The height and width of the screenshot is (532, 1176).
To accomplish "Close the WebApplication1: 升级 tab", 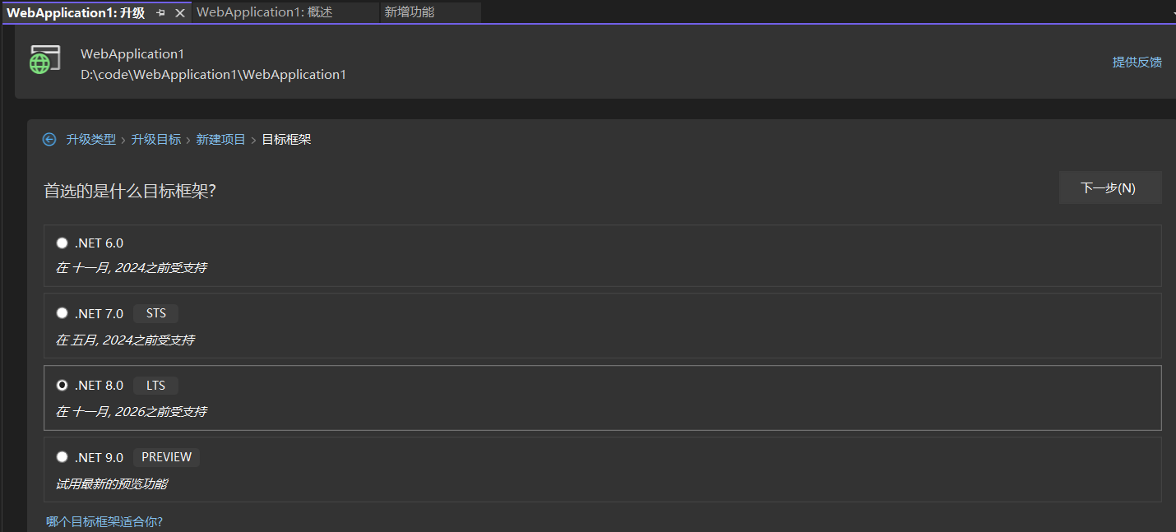I will tap(180, 12).
